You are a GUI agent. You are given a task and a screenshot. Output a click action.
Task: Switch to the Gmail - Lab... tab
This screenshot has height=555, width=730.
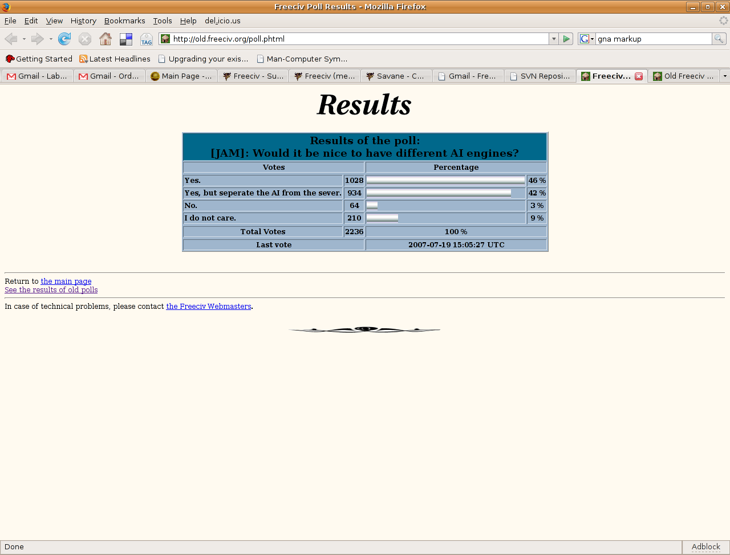[x=37, y=76]
